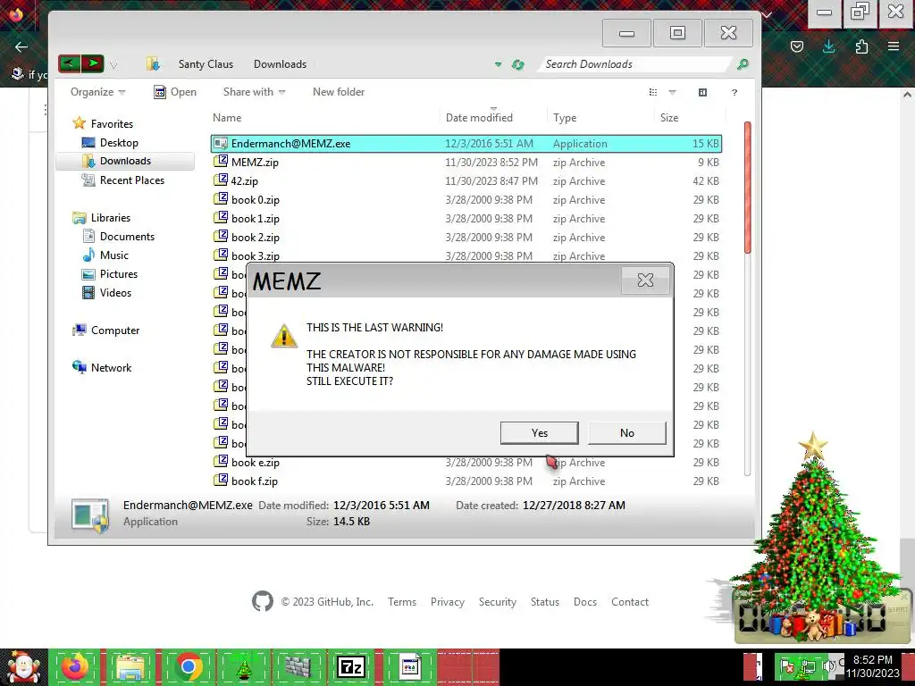Select Santy Claus in the address breadcrumb
Screen dimensions: 915x686
[206, 64]
